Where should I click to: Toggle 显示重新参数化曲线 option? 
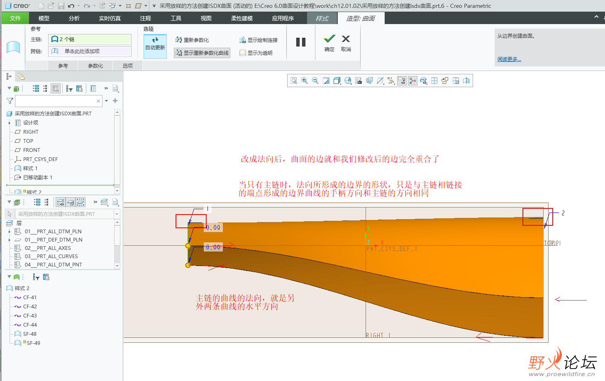(x=202, y=53)
